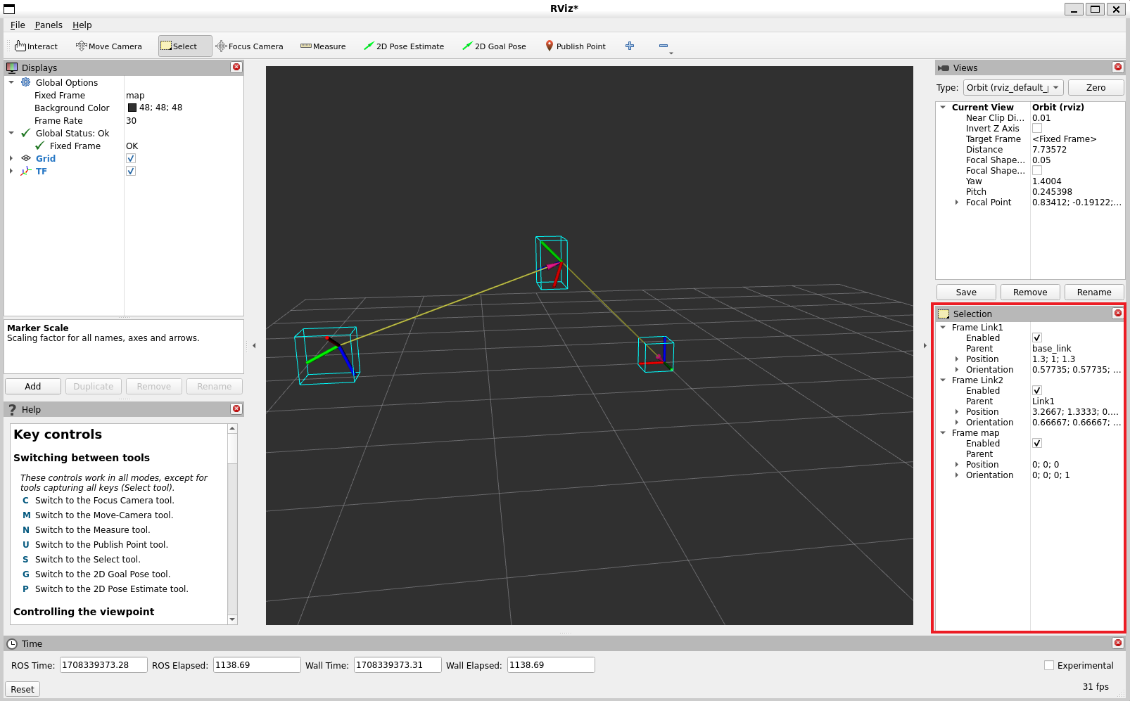Choose the Focus Camera tool
This screenshot has height=701, width=1130.
(x=249, y=46)
